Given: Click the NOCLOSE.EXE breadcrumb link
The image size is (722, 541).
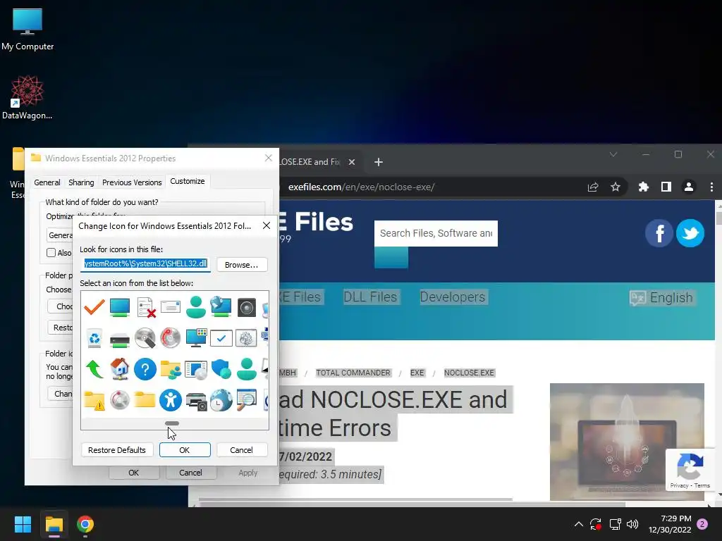Looking at the screenshot, I should (x=469, y=373).
